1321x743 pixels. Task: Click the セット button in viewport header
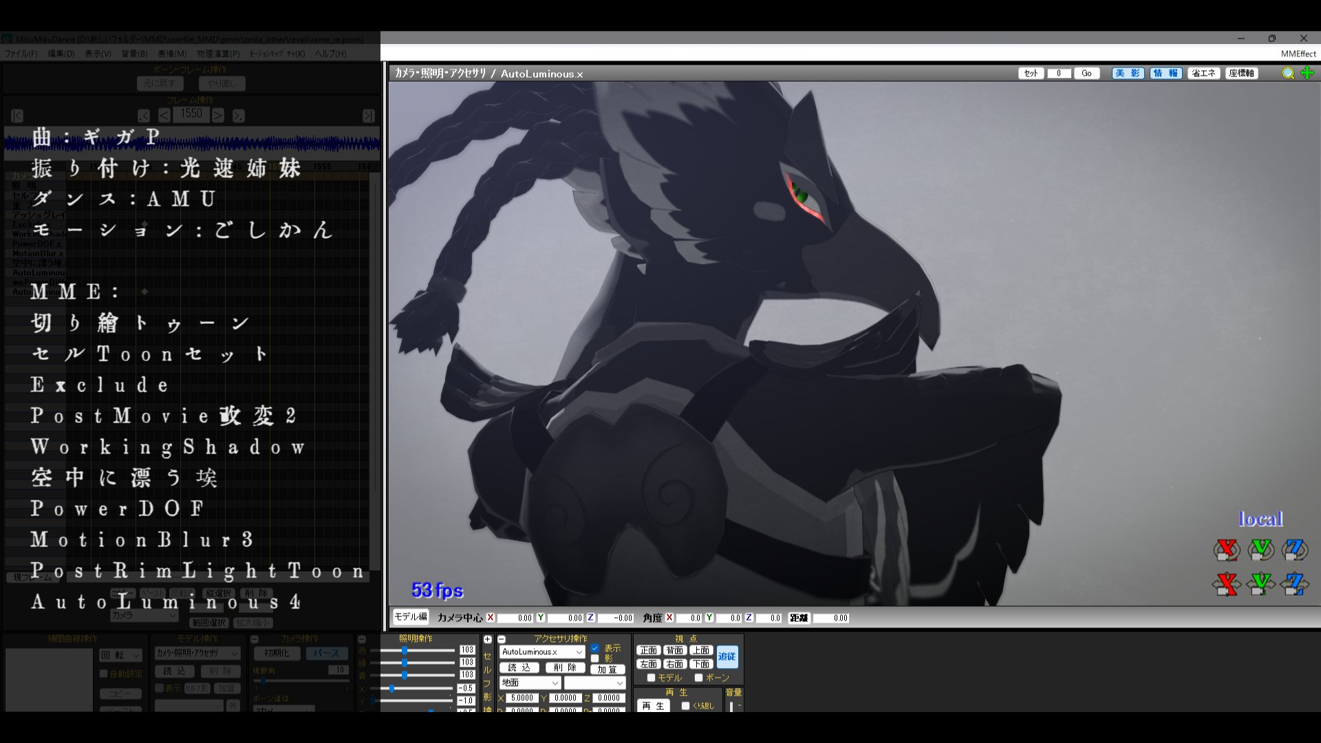[1031, 73]
